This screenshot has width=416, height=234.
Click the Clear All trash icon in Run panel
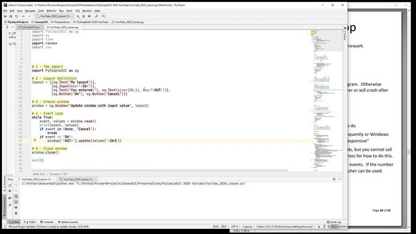[16, 213]
